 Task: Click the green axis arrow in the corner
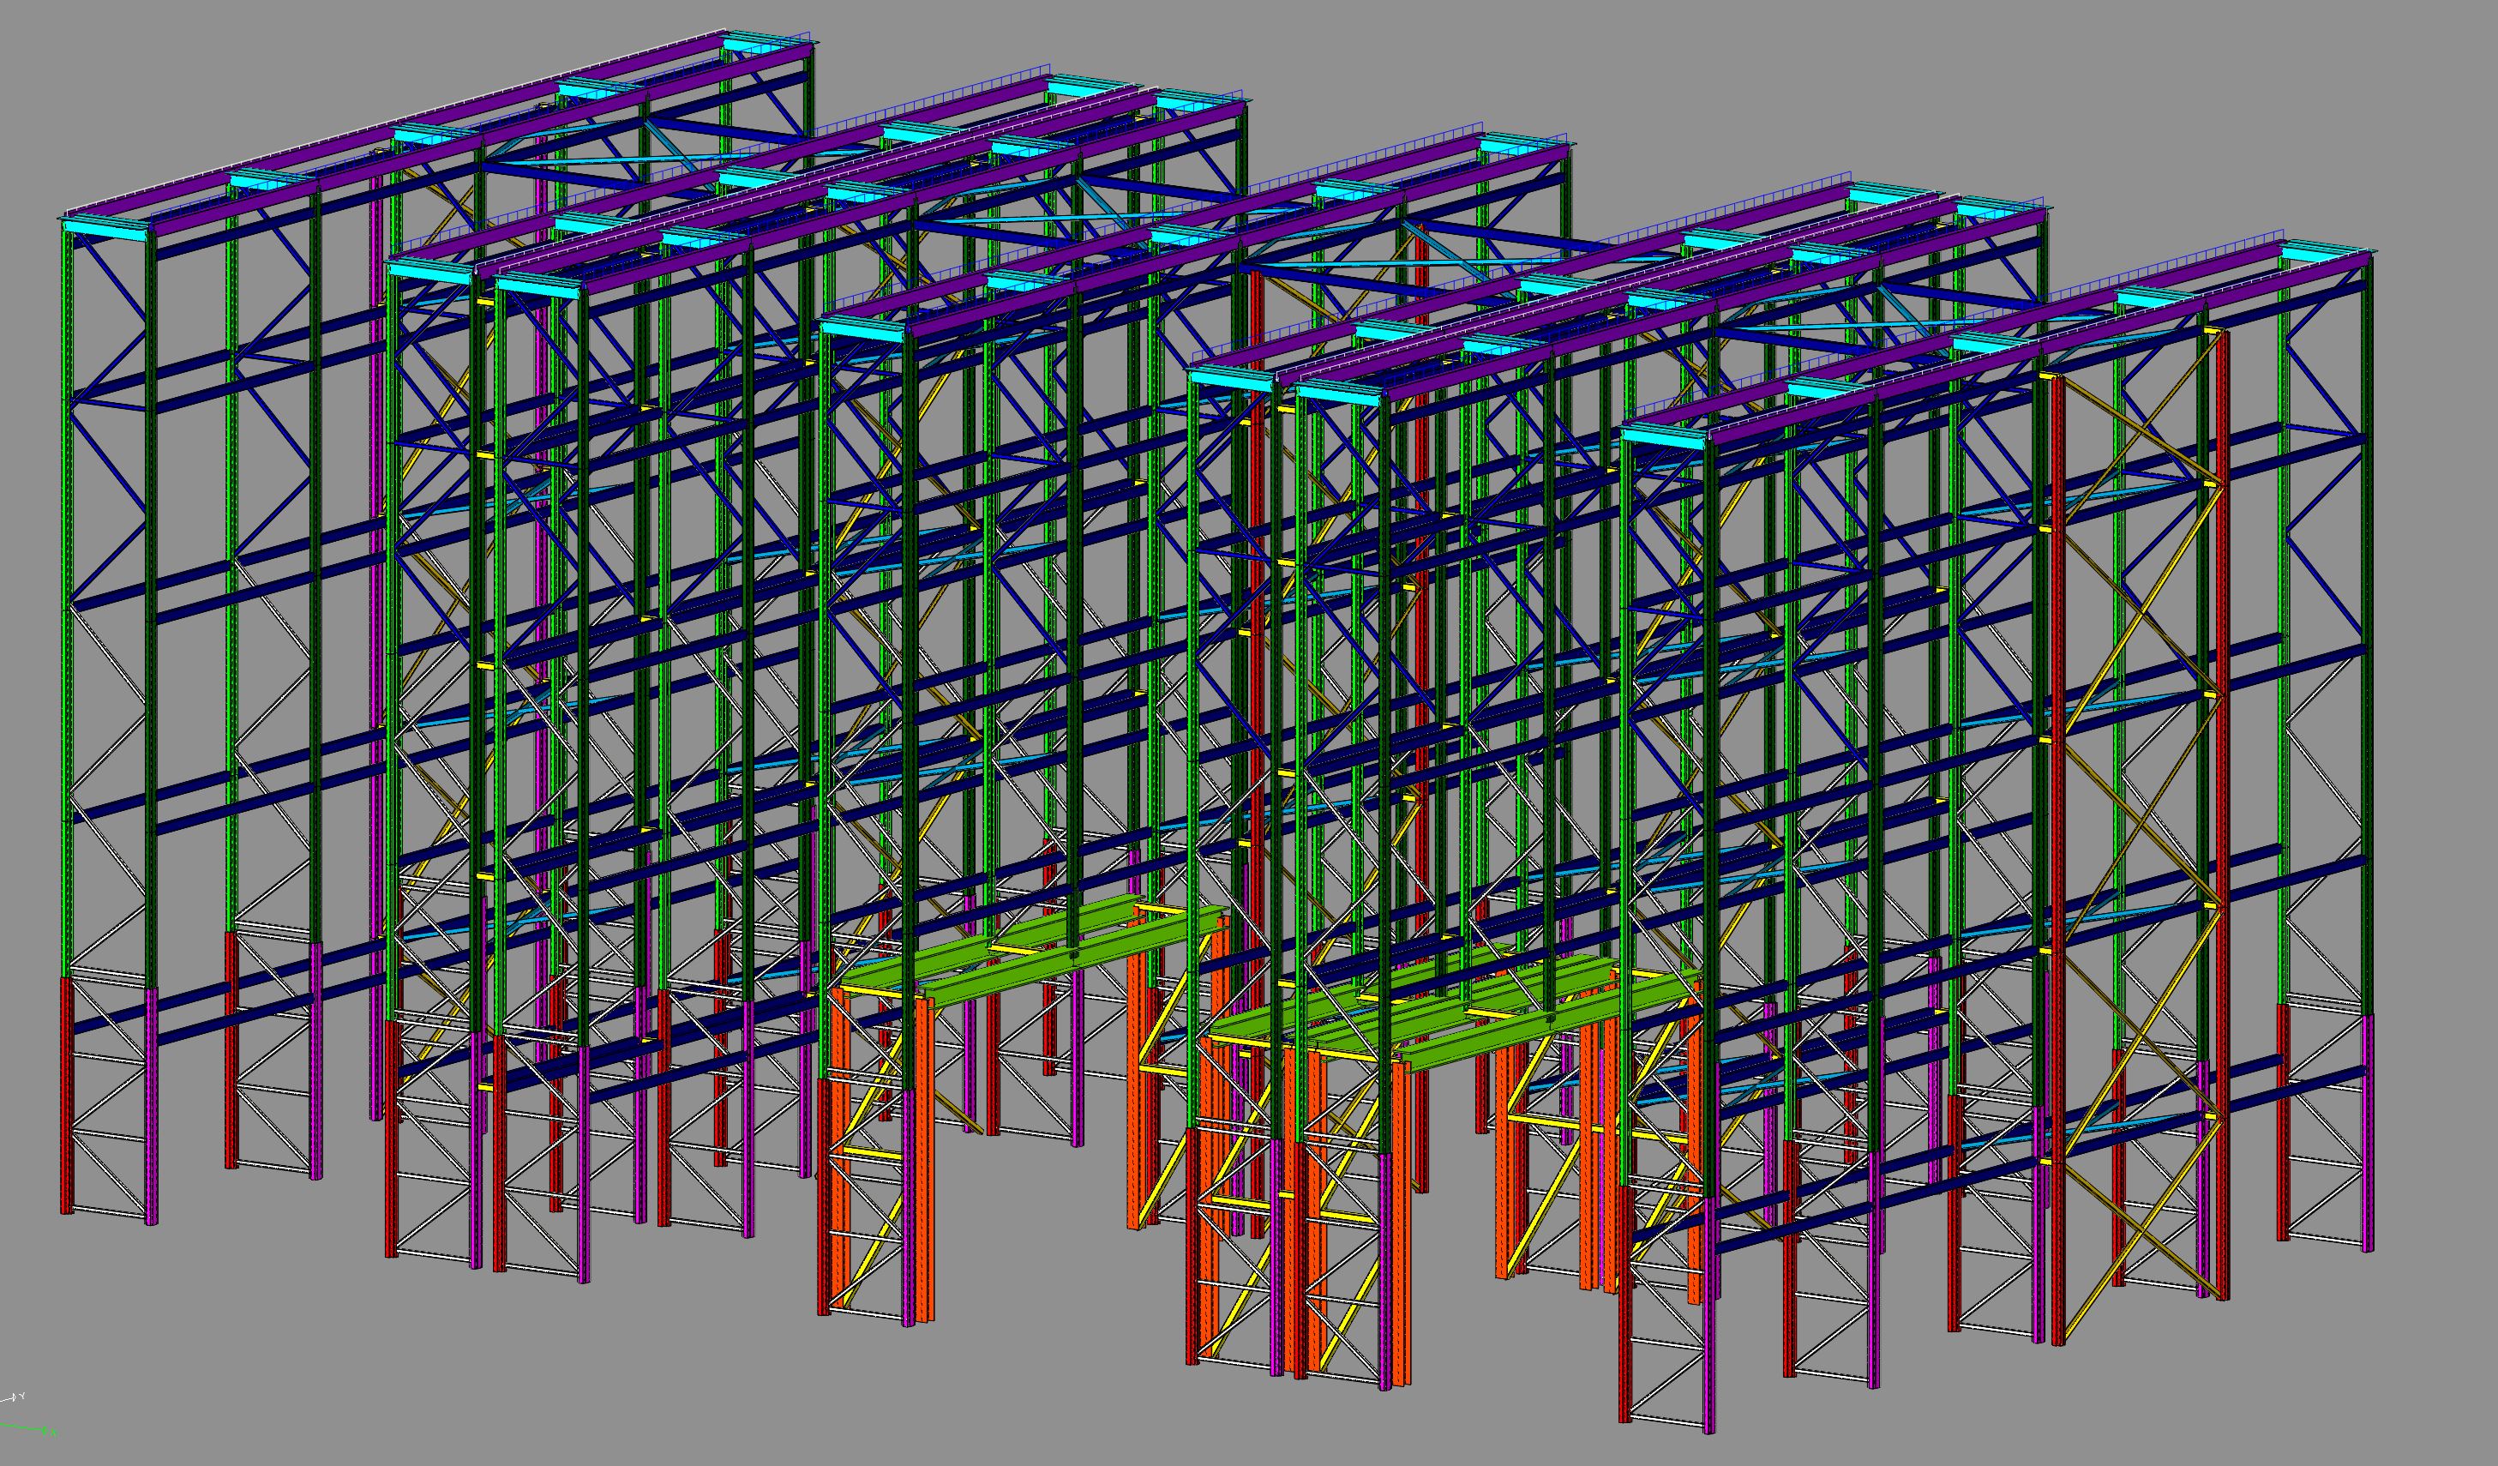click(27, 1429)
